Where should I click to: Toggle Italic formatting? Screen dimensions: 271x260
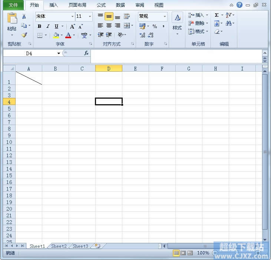click(48, 26)
